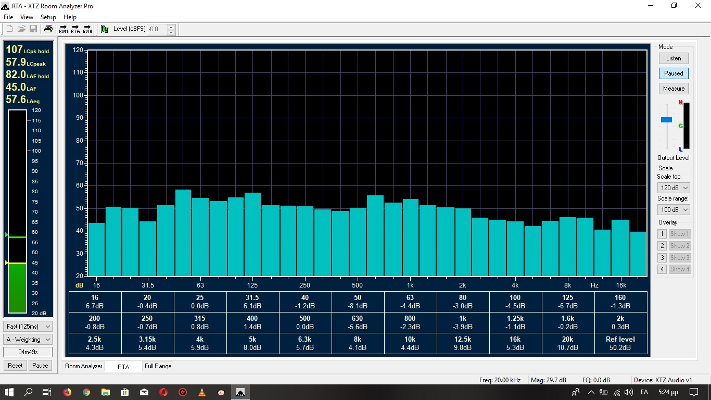Viewport: 711px width, 400px height.
Task: Switch to the Full Range tab
Action: (x=158, y=366)
